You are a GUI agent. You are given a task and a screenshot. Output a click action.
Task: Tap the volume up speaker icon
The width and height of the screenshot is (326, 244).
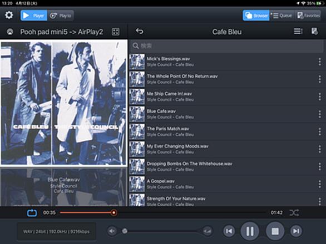point(208,231)
